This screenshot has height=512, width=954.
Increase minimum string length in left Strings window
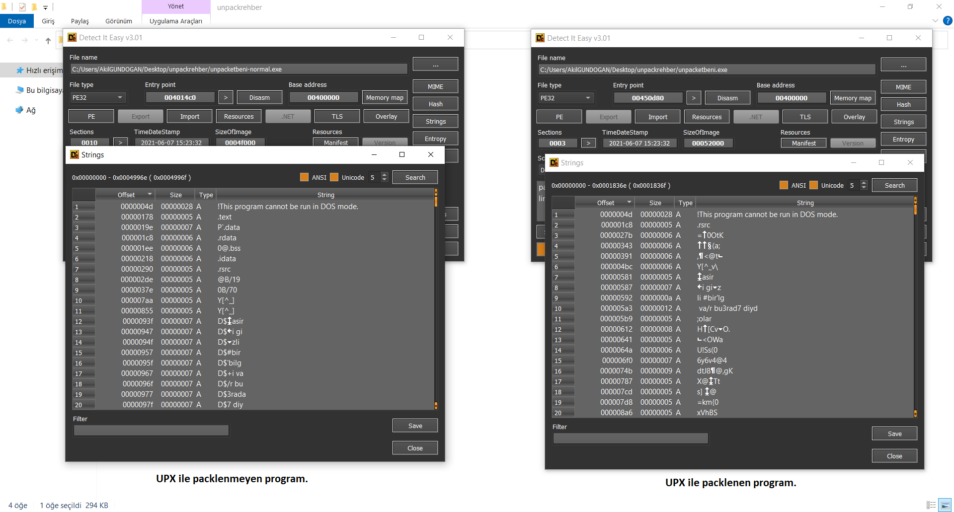(x=384, y=175)
